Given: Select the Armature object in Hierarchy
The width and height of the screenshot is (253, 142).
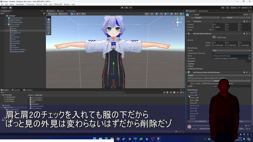Looking at the screenshot, I should pos(15,26).
